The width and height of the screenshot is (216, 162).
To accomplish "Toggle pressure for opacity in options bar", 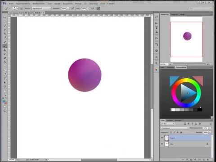I will pyautogui.click(x=73, y=9).
